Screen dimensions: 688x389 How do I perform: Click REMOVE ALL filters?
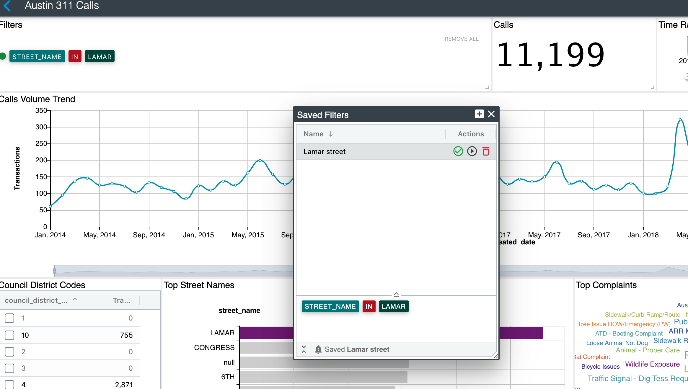pos(462,39)
